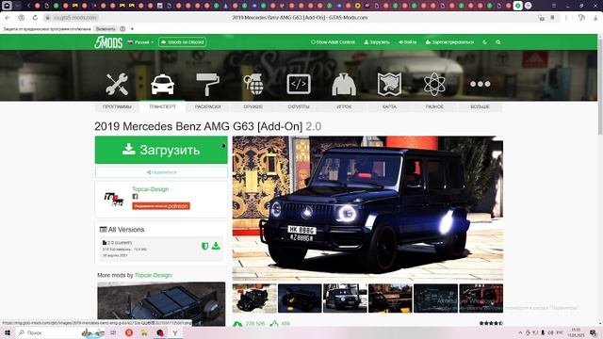Open the Vehicles car category icon
This screenshot has height=339, width=603.
point(162,84)
